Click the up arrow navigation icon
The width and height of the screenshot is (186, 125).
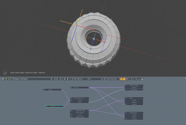tap(67, 79)
